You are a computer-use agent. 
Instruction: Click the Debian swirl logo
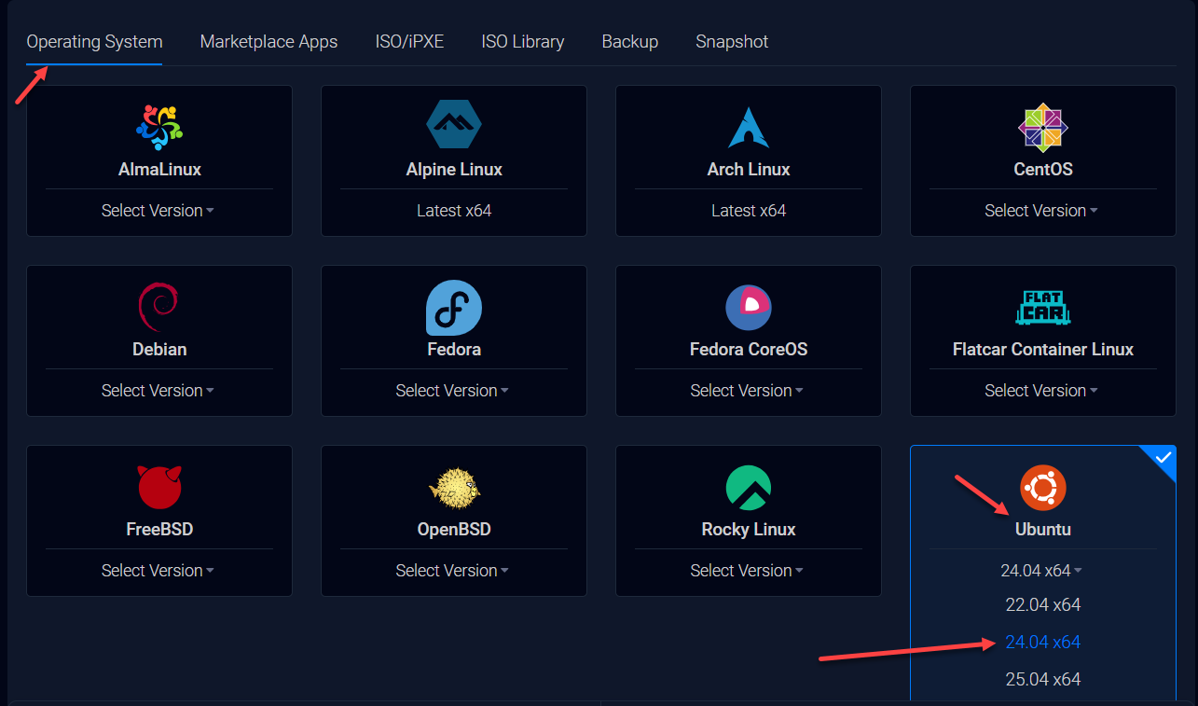(x=159, y=307)
